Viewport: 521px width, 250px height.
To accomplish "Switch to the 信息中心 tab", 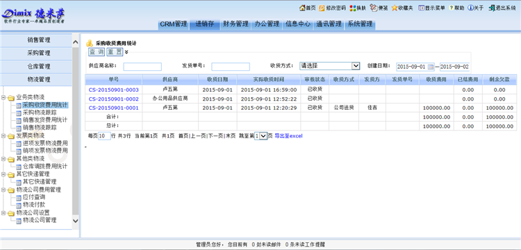I will click(298, 24).
